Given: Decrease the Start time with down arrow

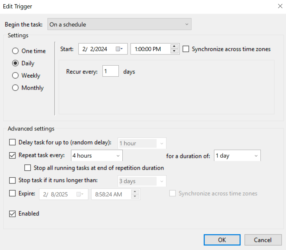Looking at the screenshot, I should click(175, 51).
